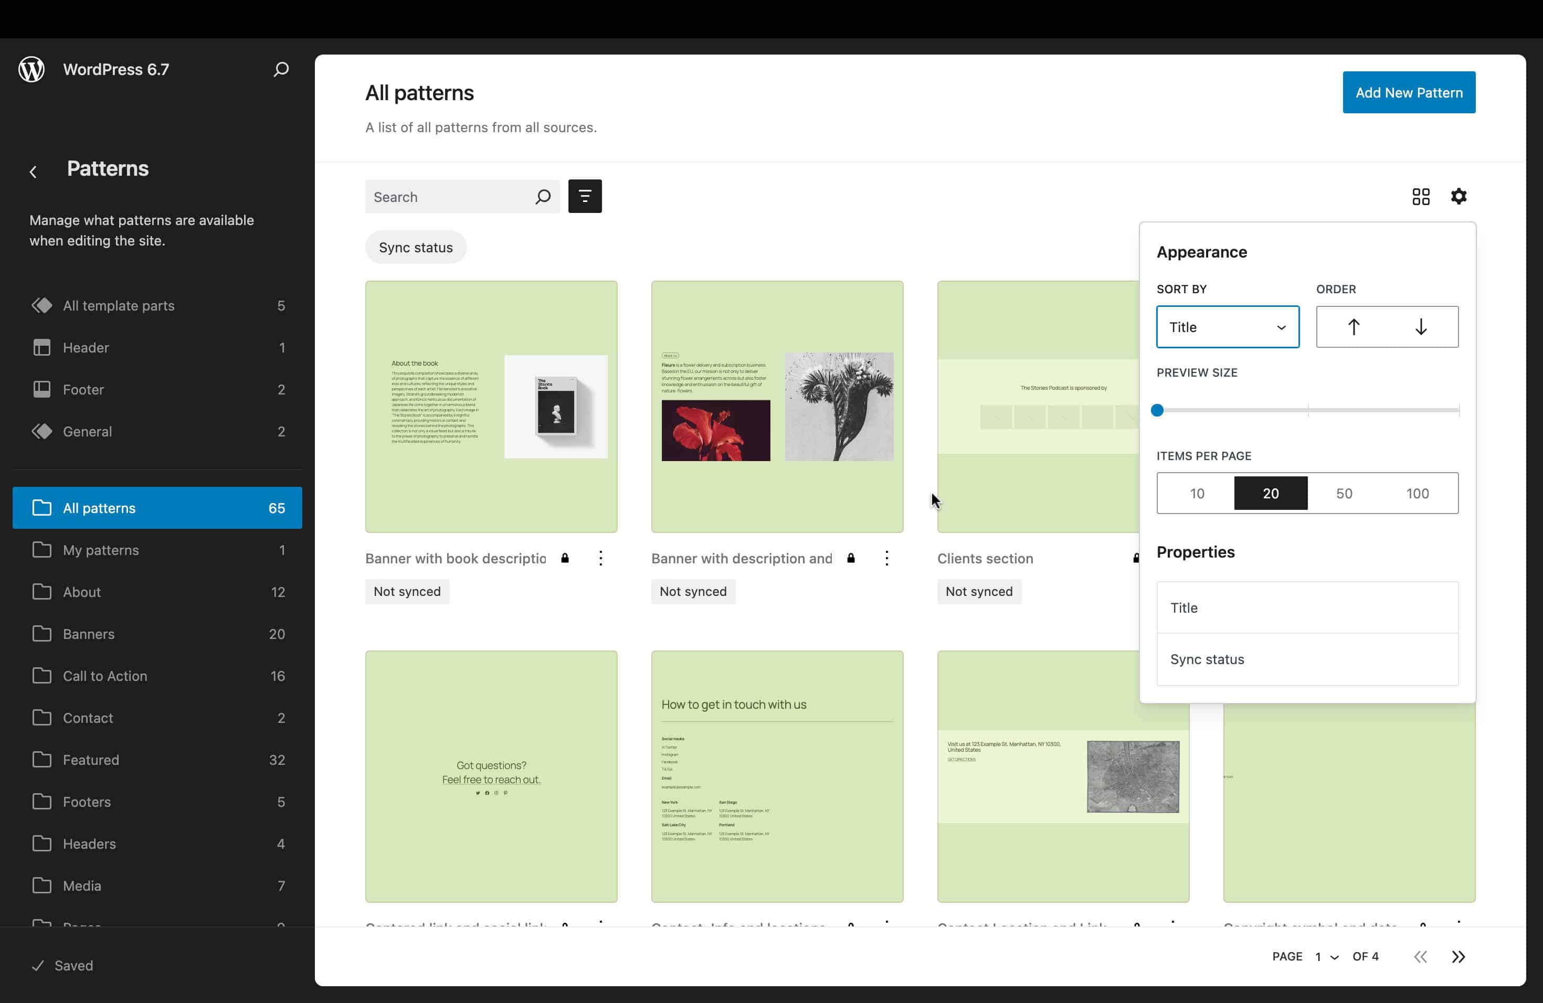This screenshot has height=1003, width=1543.
Task: Go to next page double-chevron icon
Action: click(1458, 957)
